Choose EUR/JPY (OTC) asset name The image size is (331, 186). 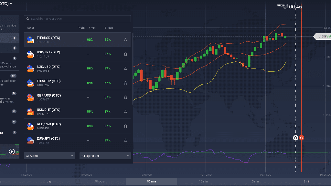coord(48,139)
